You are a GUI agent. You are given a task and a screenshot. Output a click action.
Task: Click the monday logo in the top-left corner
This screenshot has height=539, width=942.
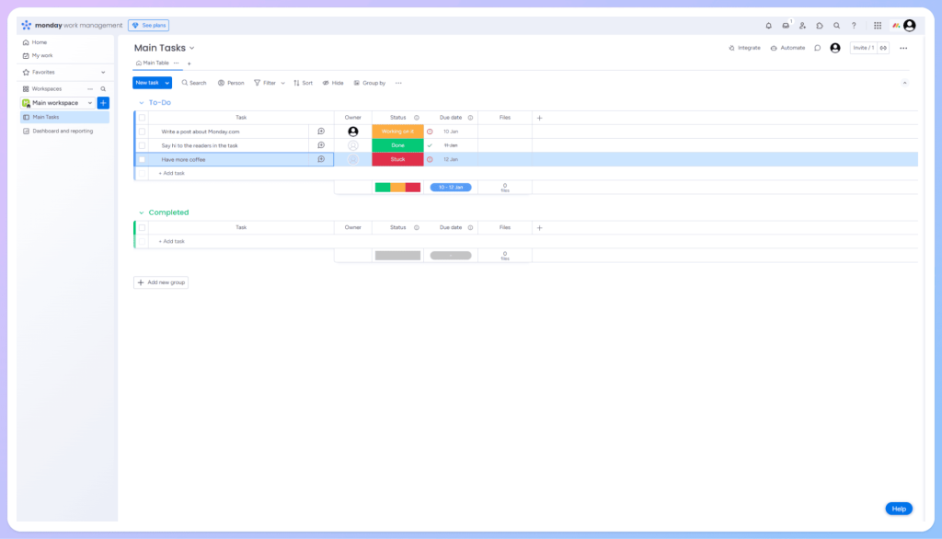27,25
